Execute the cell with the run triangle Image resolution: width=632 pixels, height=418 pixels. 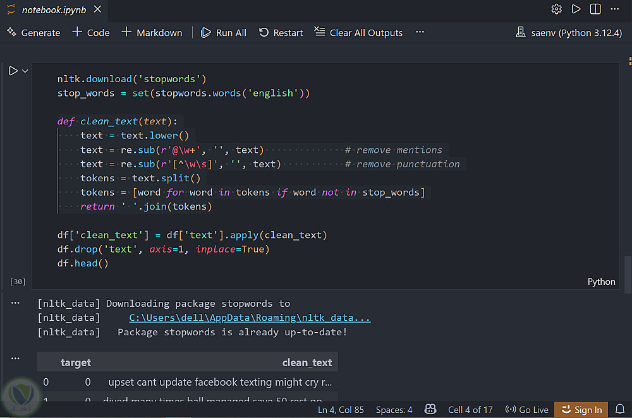pos(13,71)
